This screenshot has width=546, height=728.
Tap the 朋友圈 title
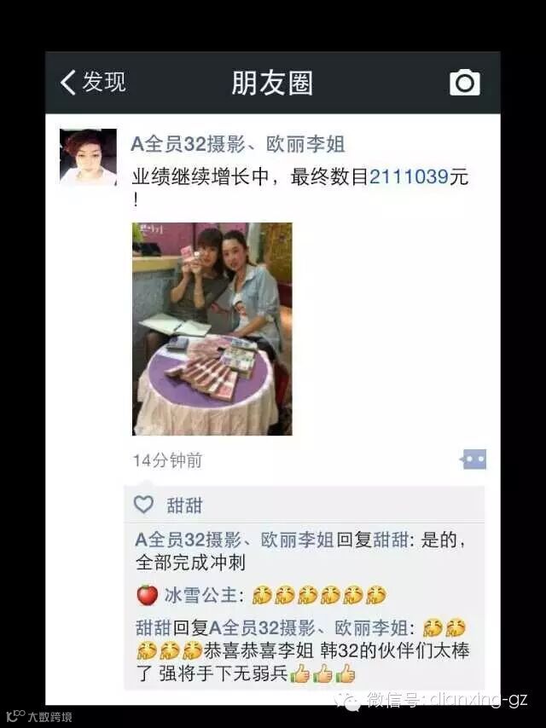point(273,83)
